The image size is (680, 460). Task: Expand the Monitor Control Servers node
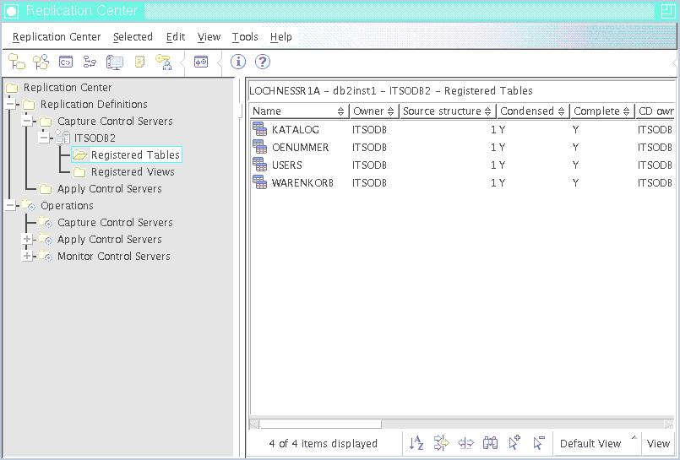[x=28, y=257]
